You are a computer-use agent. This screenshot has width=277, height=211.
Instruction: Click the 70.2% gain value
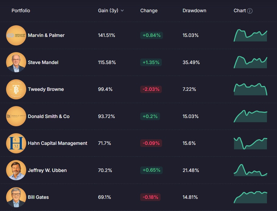(x=105, y=170)
